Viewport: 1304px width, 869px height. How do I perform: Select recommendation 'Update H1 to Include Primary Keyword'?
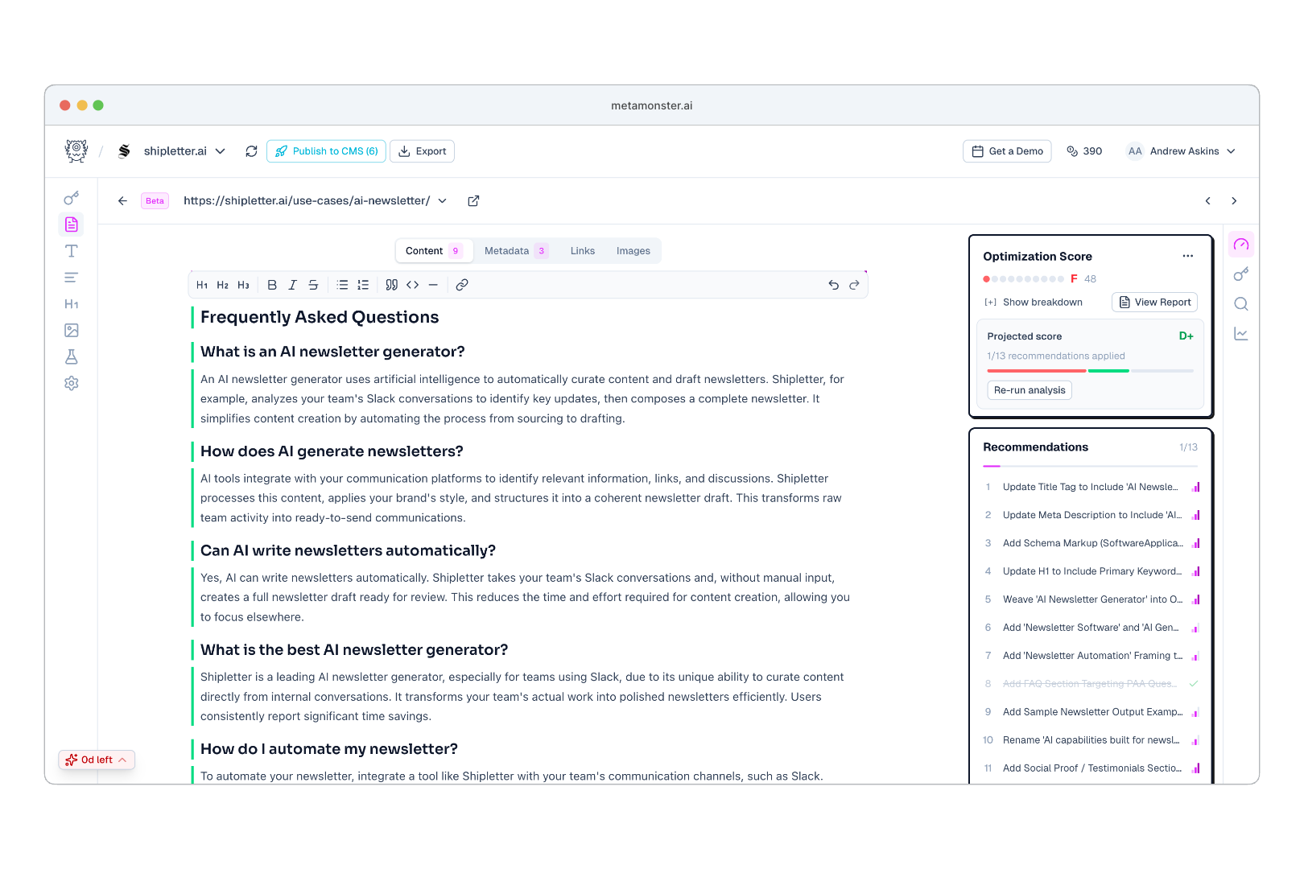tap(1091, 570)
